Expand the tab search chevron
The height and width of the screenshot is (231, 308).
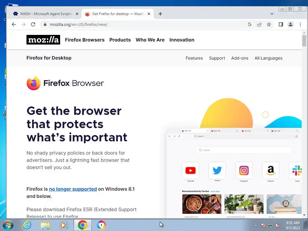[272, 14]
